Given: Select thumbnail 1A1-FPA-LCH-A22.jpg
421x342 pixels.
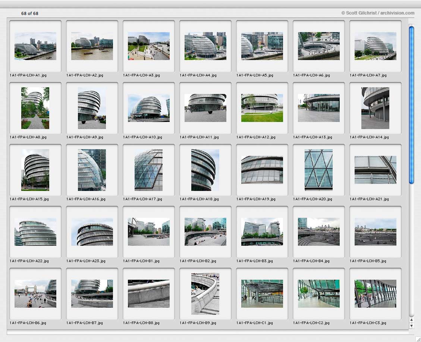Looking at the screenshot, I should pos(35,232).
